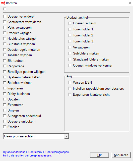Close the Rechten dialog window
The width and height of the screenshot is (133, 161).
[130, 3]
